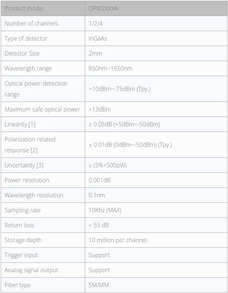Click the 0.1nm Wavelength resolution value
The height and width of the screenshot is (293, 228).
pyautogui.click(x=96, y=195)
